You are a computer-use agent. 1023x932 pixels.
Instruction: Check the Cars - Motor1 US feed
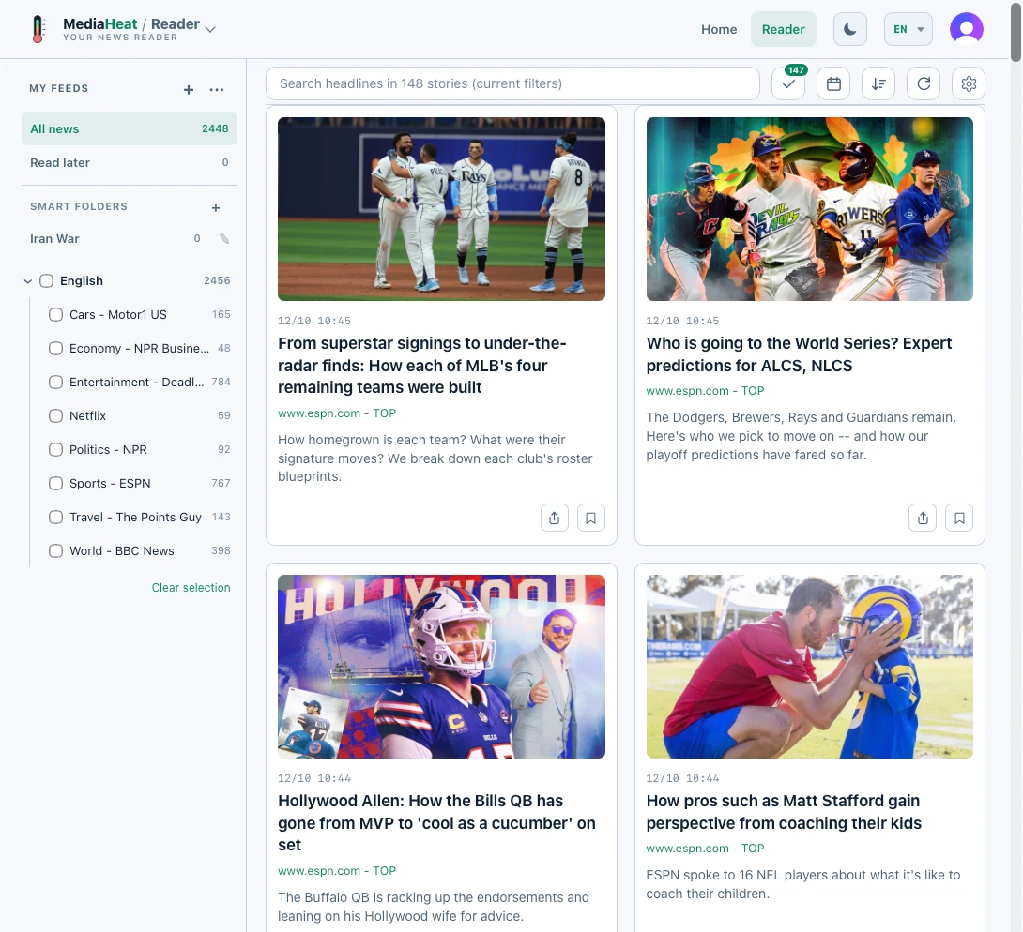[x=55, y=315]
